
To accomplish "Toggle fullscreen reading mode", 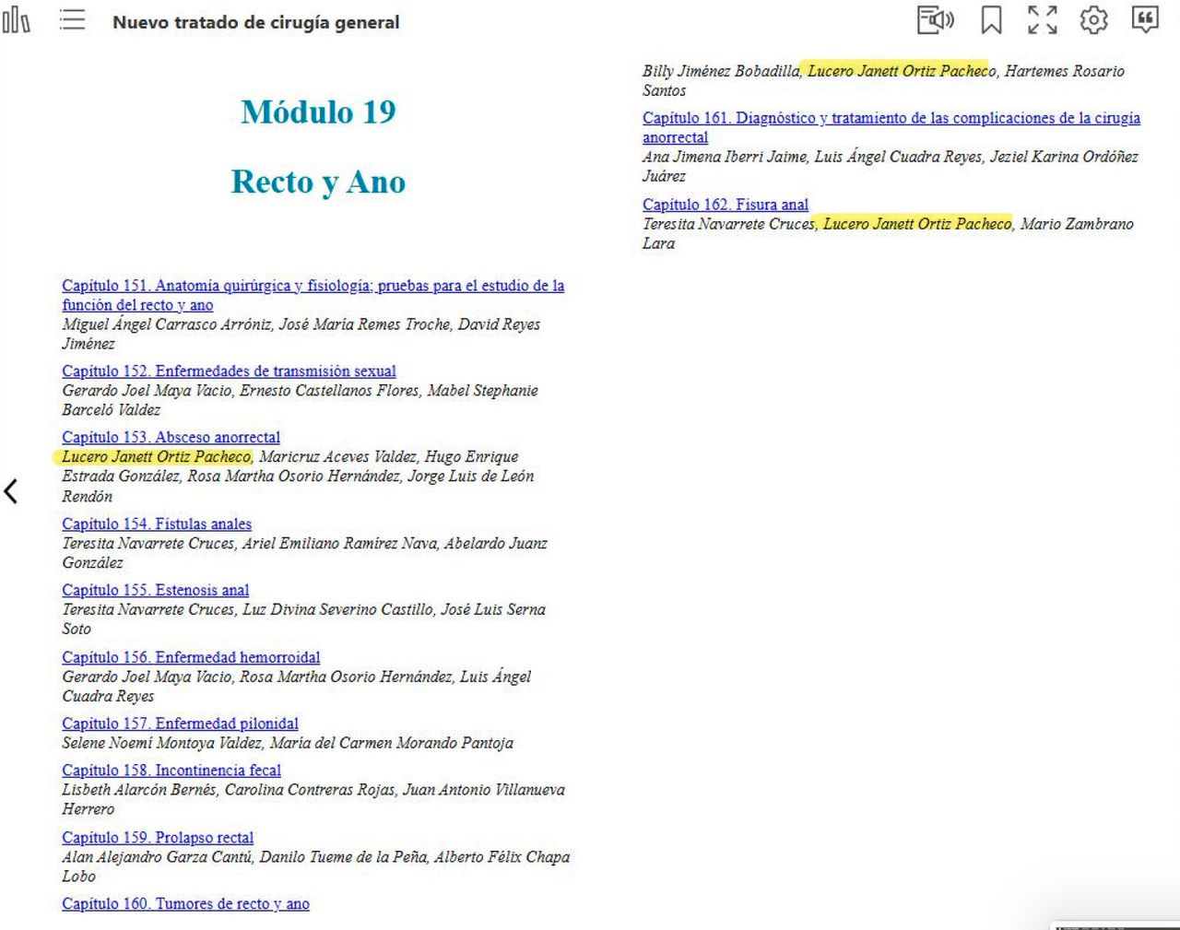I will pos(1043,20).
